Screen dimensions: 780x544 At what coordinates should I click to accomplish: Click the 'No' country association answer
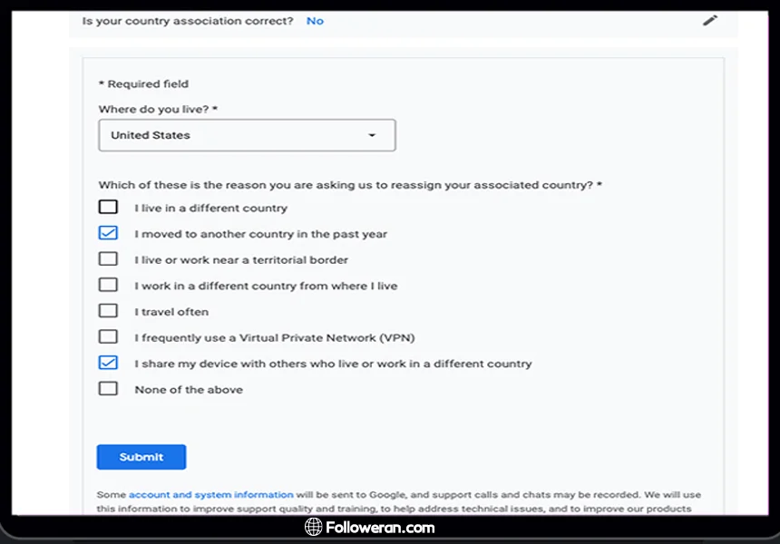tap(315, 21)
